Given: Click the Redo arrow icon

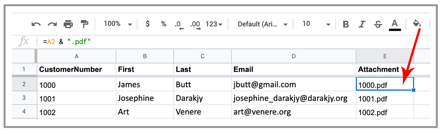Looking at the screenshot, I should (x=52, y=24).
